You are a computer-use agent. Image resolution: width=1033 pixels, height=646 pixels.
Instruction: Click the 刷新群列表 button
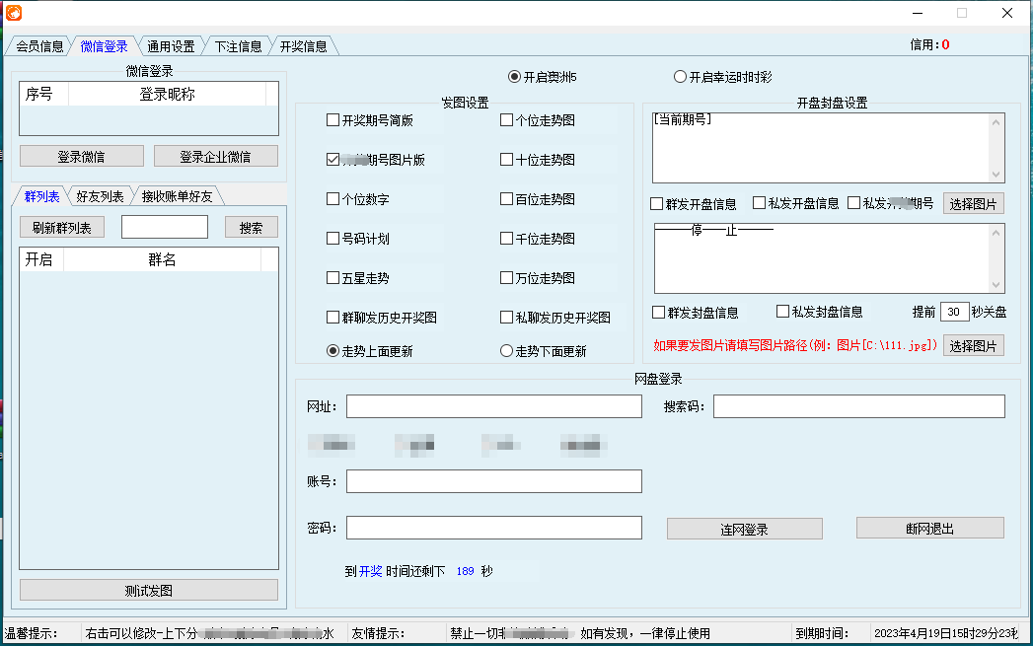pyautogui.click(x=61, y=228)
